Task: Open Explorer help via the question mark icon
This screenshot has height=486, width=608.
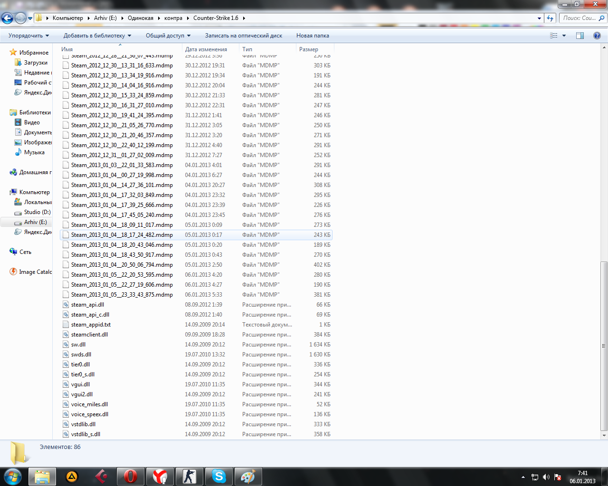Action: point(597,36)
